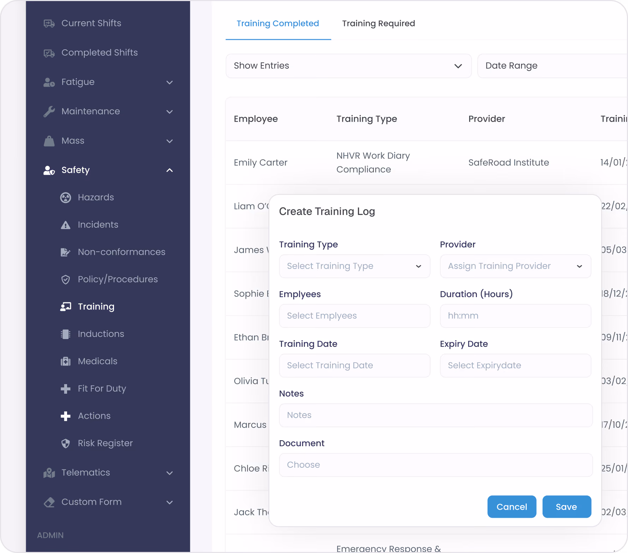Click the Fit For Duty plus icon
628x553 pixels.
[x=66, y=389]
